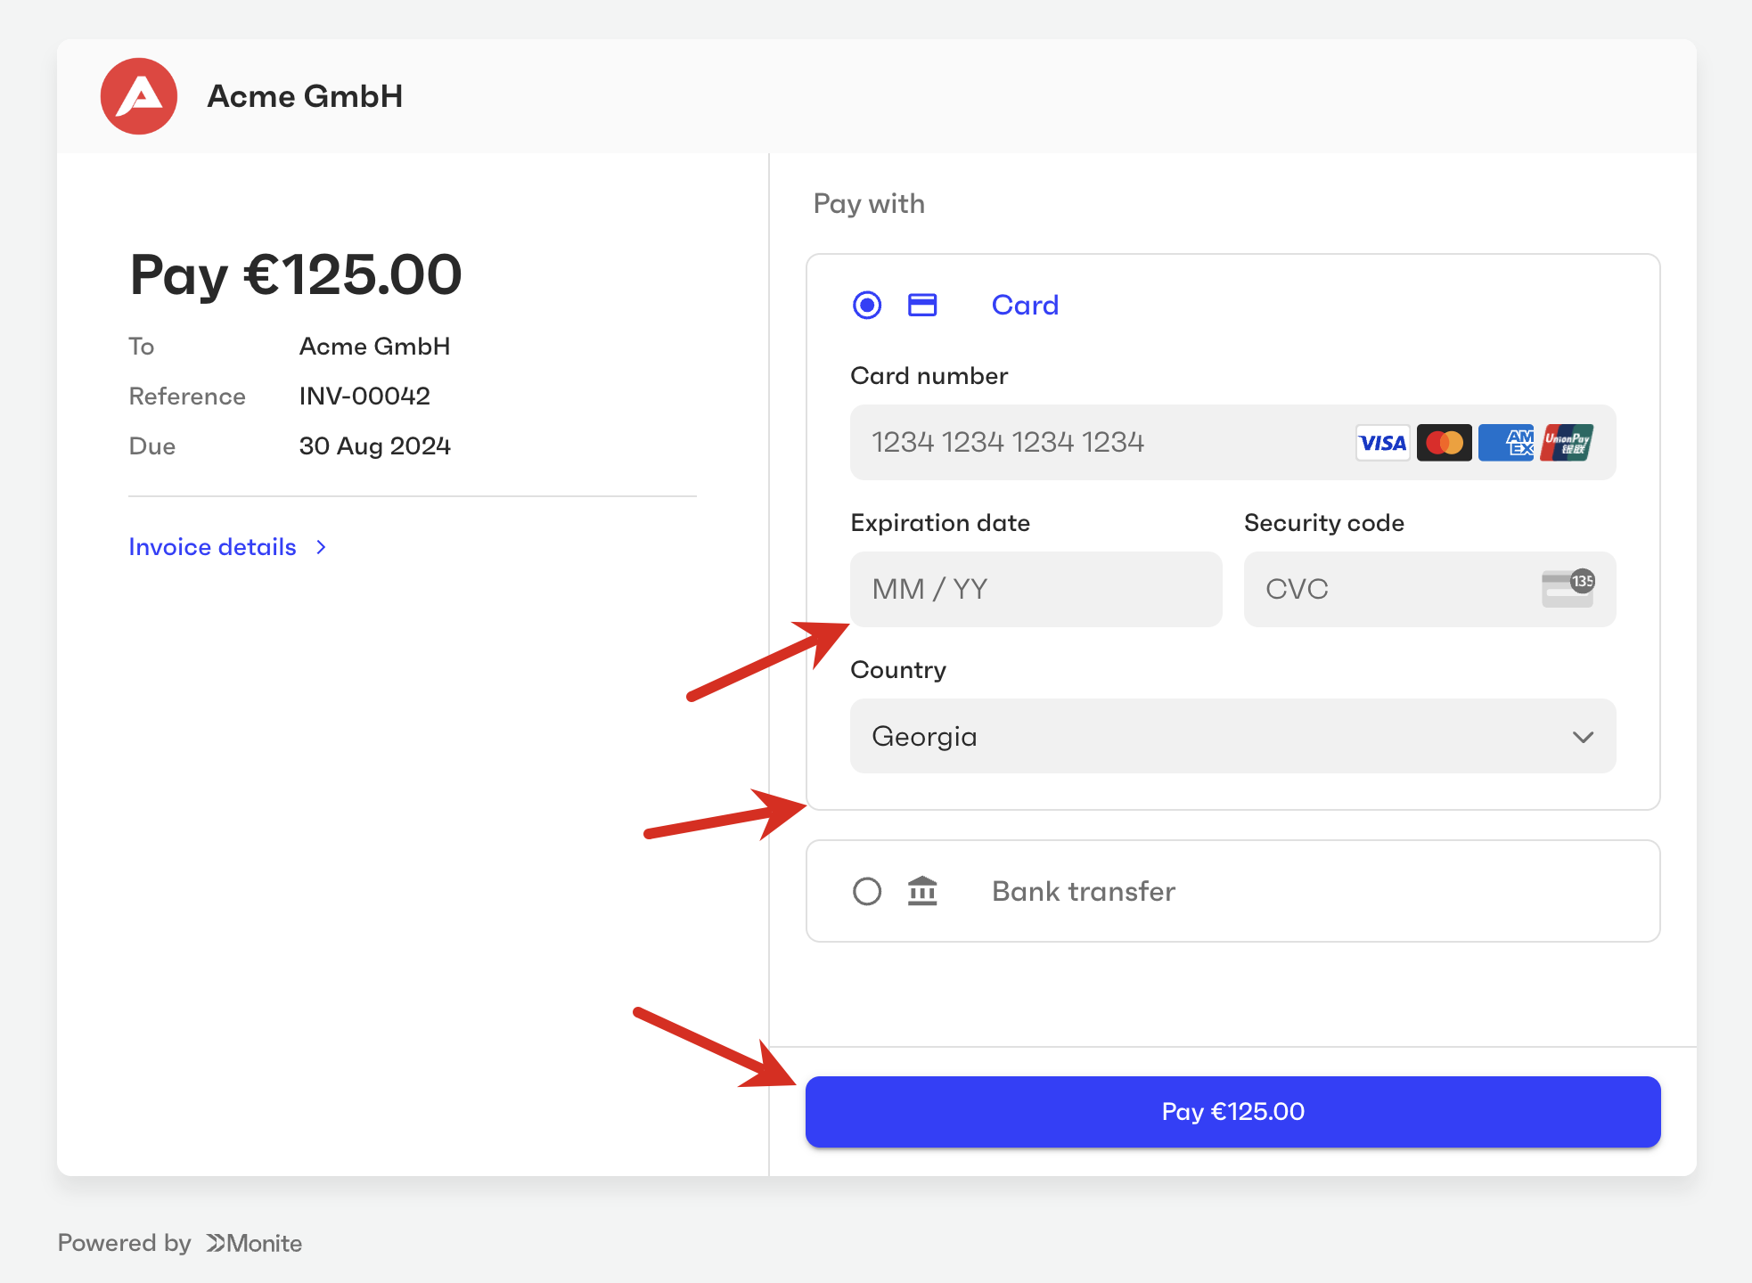Click the bank building icon
The height and width of the screenshot is (1283, 1752).
[x=922, y=891]
